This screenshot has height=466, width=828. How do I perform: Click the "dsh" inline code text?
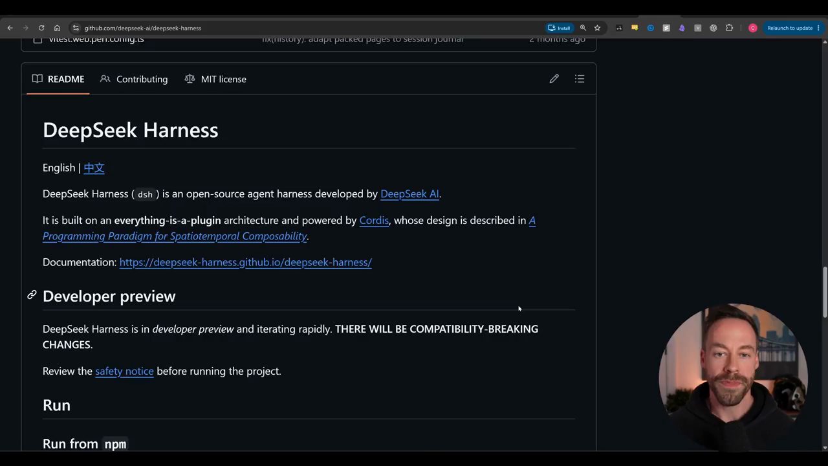[145, 194]
